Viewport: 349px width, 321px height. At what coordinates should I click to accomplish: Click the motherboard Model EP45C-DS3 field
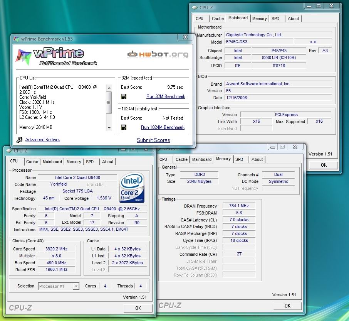(259, 42)
